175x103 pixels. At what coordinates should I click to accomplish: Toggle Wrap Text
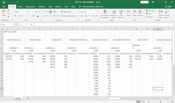[66, 12]
